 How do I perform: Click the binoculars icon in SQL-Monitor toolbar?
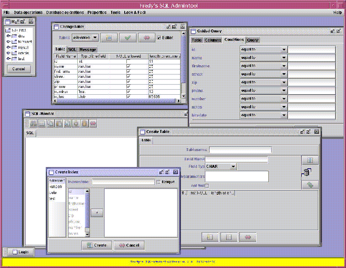pyautogui.click(x=33, y=123)
